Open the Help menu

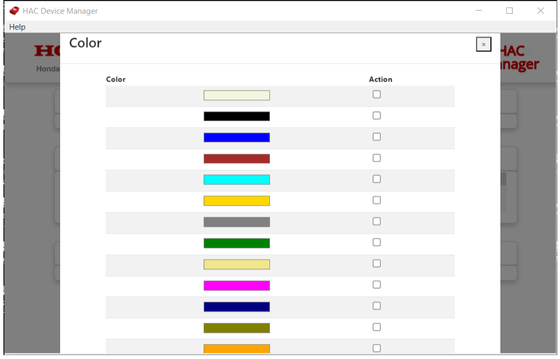pyautogui.click(x=17, y=27)
